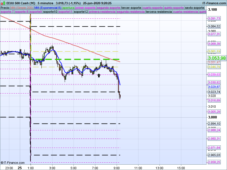Open the primera resistencia legend label
This screenshot has width=227, height=170.
coord(102,12)
